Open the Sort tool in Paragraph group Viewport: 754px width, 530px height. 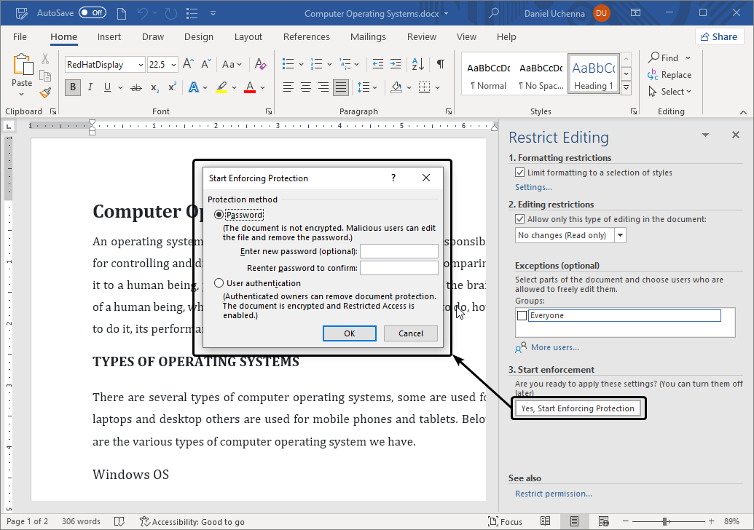[416, 64]
